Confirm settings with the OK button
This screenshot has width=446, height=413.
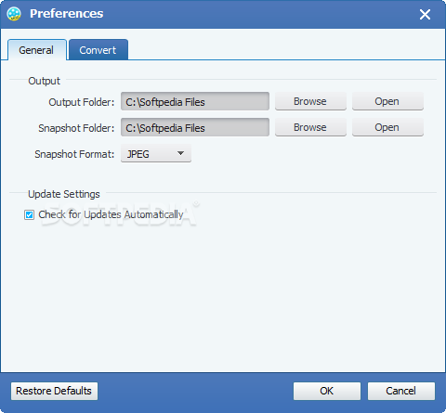click(327, 391)
